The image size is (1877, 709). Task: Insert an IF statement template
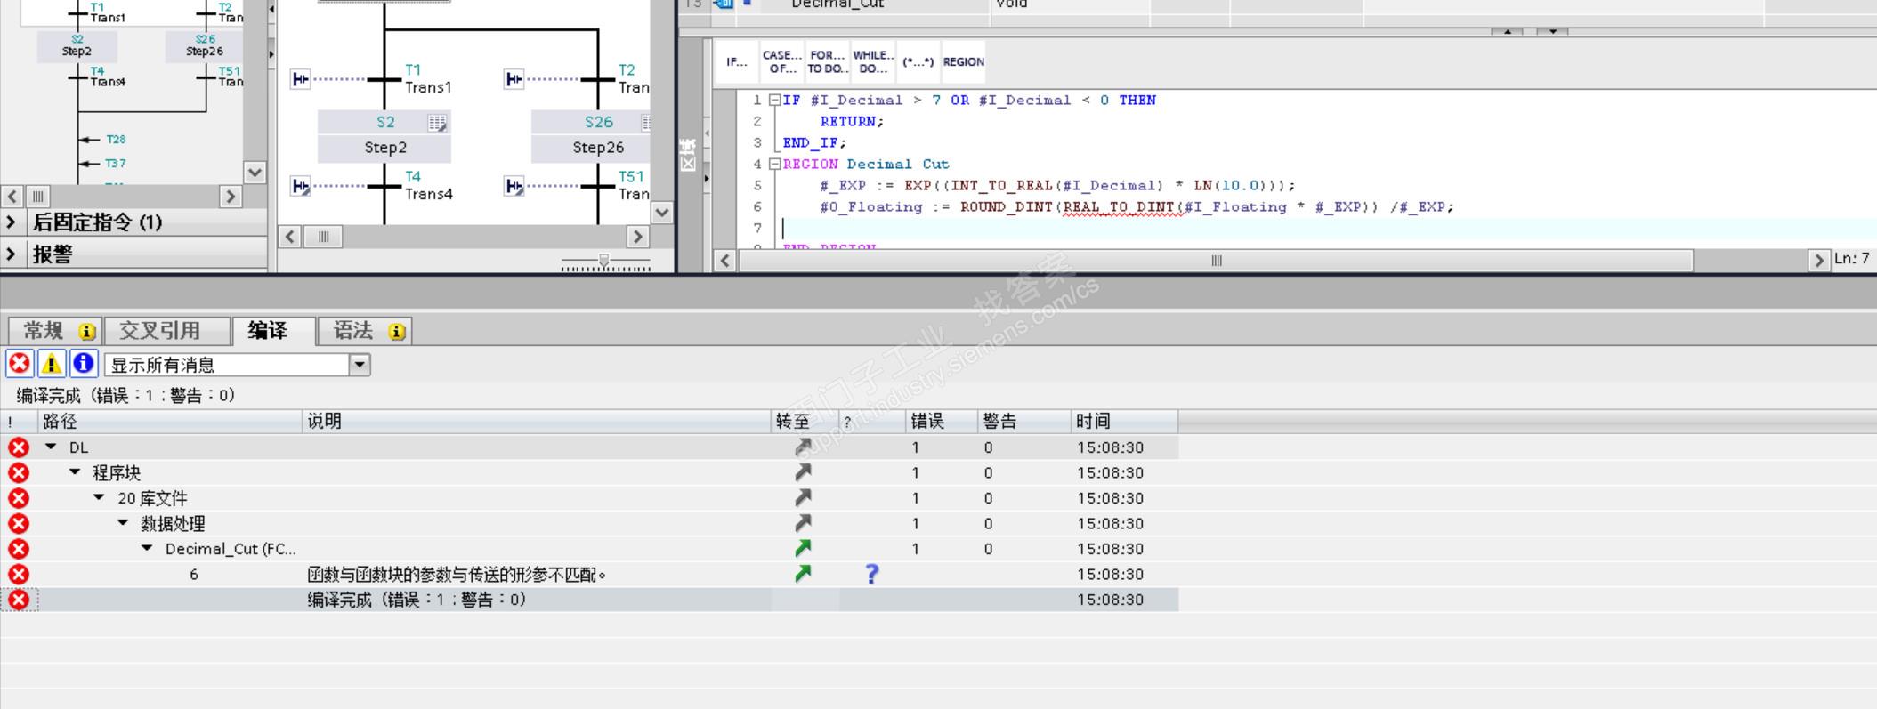coord(737,62)
